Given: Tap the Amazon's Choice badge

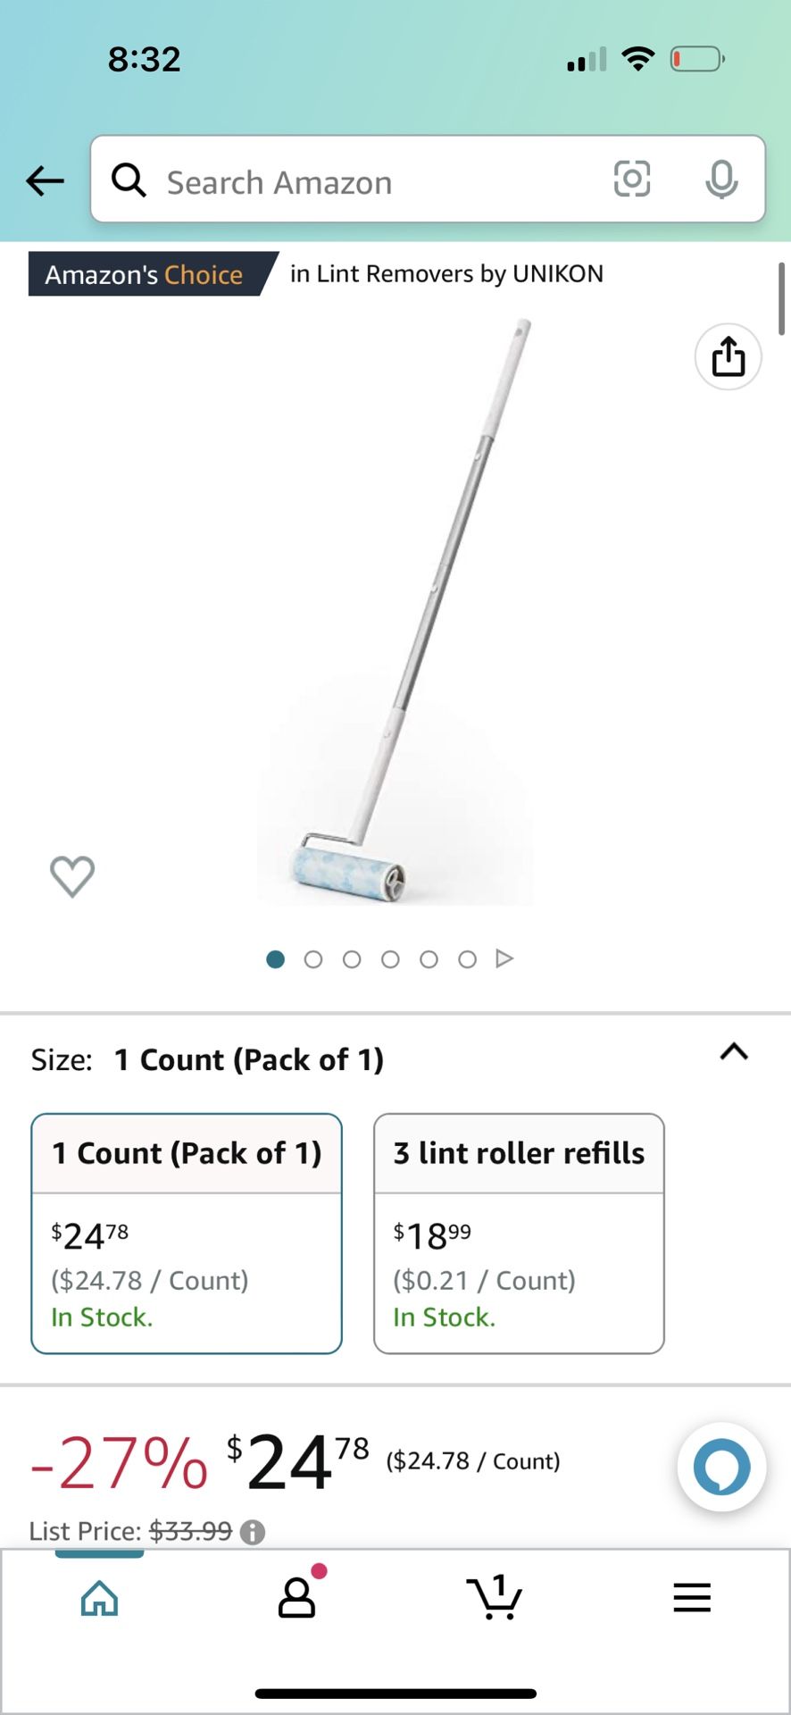Looking at the screenshot, I should (x=145, y=274).
